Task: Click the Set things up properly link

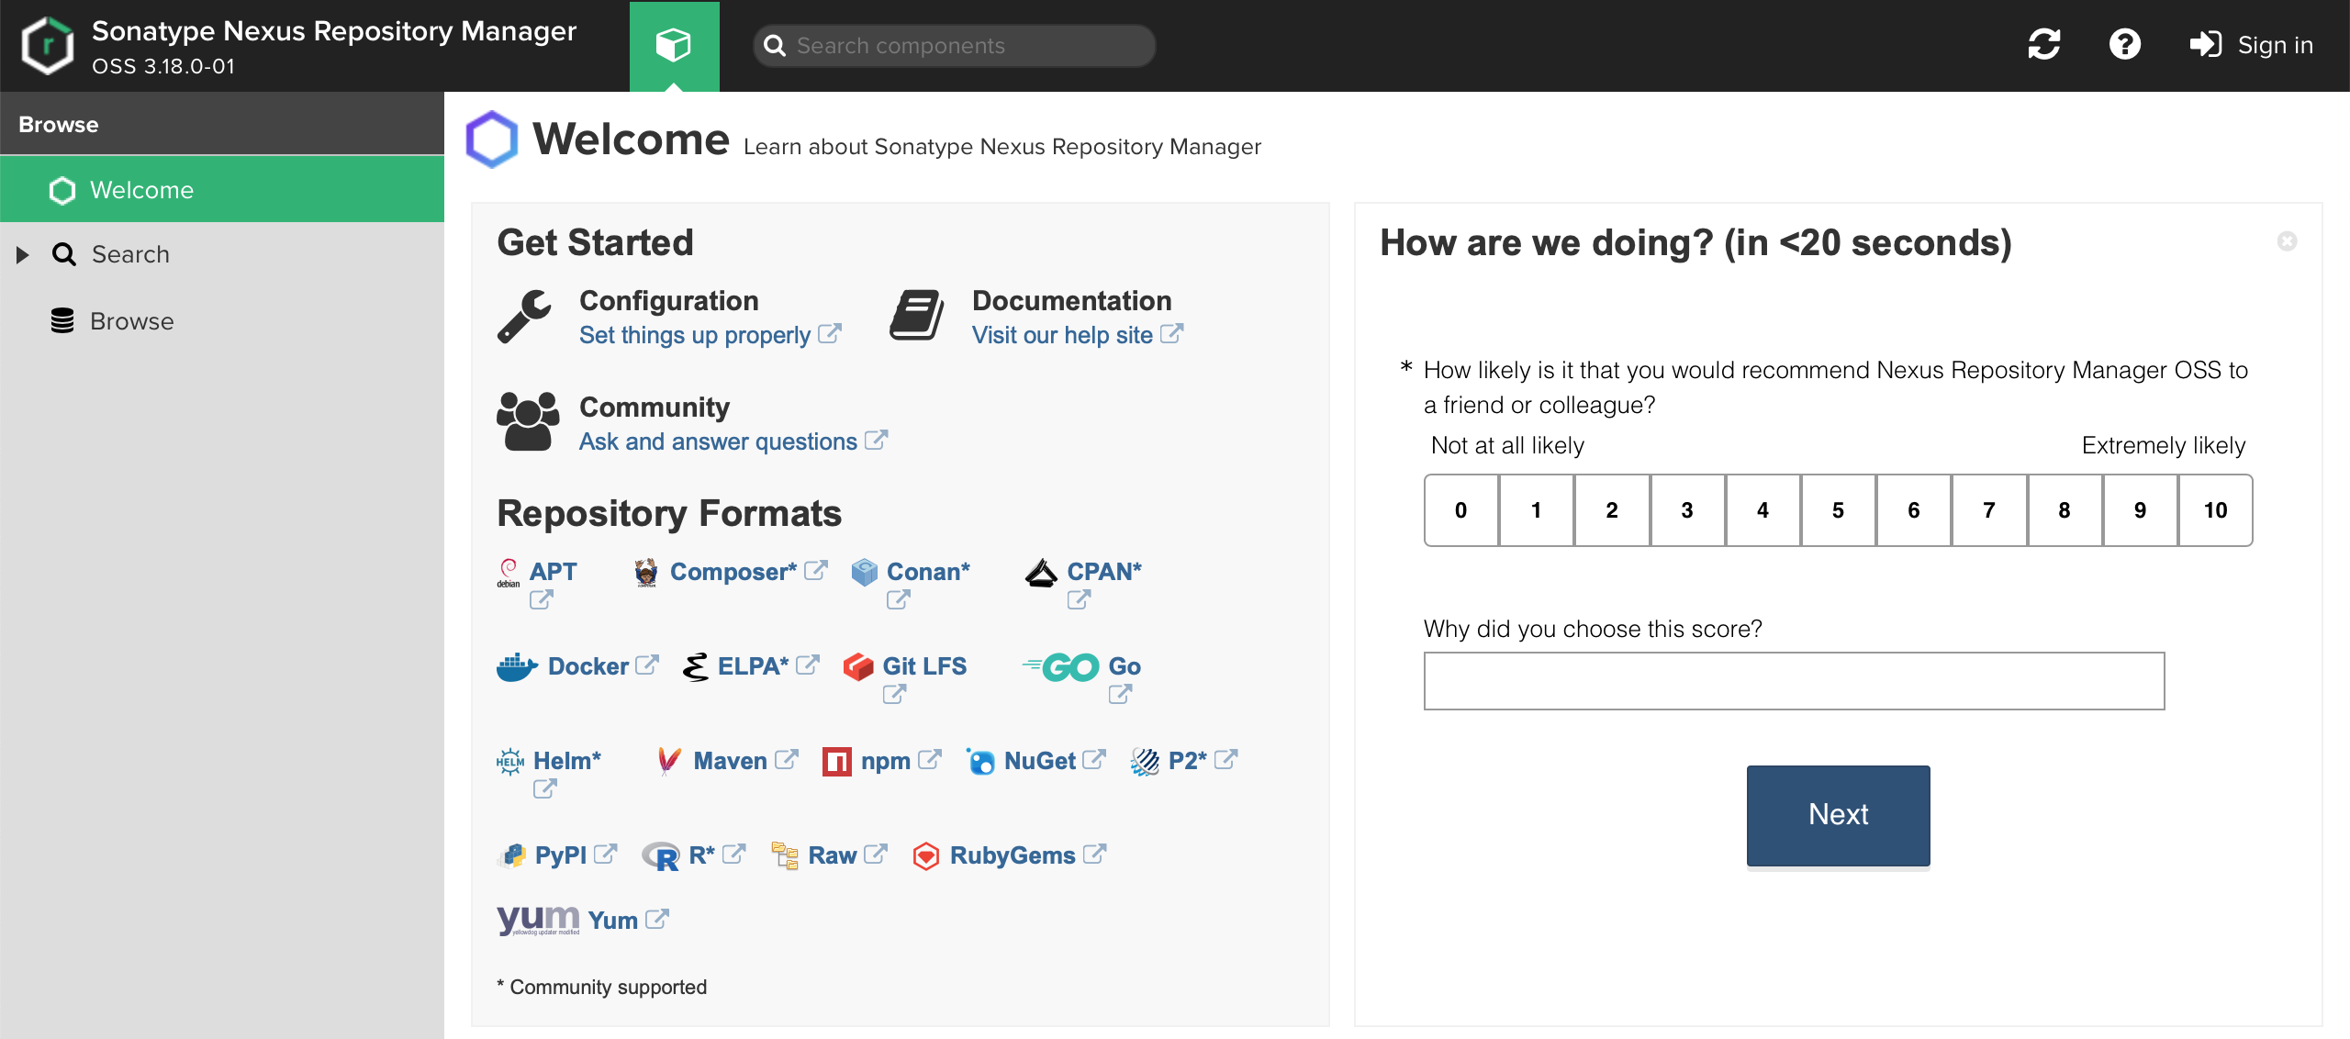Action: (694, 334)
